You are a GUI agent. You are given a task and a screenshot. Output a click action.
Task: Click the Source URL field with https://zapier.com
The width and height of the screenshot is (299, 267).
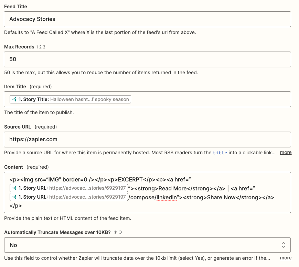point(147,140)
